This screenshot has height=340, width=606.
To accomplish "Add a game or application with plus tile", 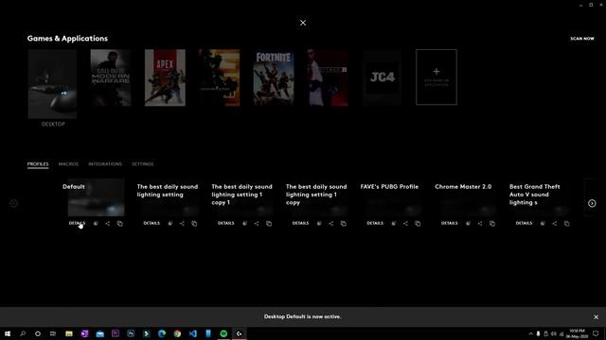I will pyautogui.click(x=437, y=77).
